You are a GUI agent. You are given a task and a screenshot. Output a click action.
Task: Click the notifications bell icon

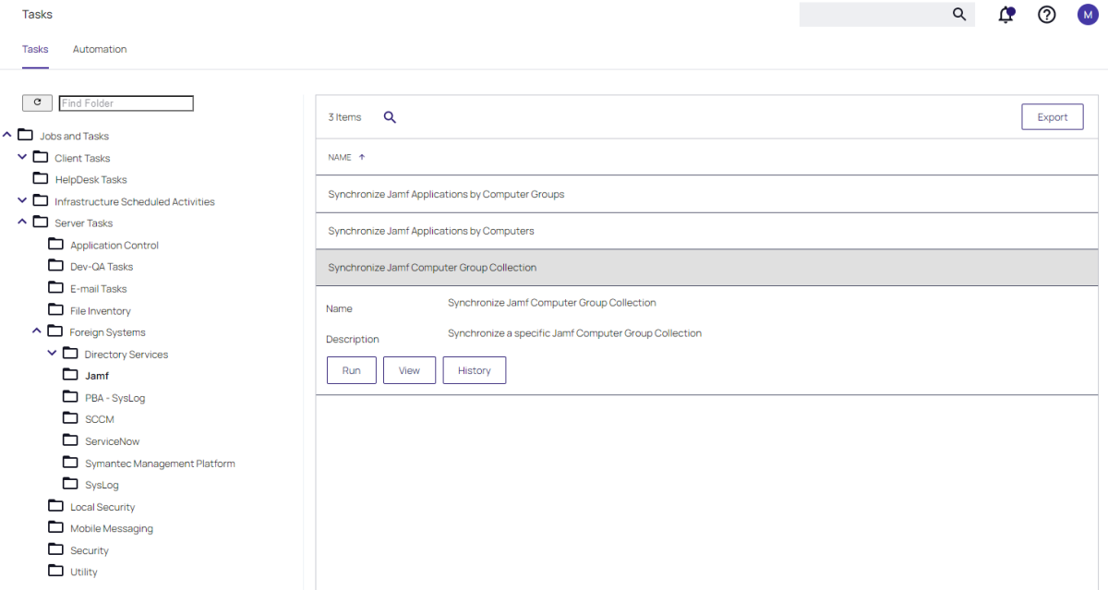point(1006,15)
